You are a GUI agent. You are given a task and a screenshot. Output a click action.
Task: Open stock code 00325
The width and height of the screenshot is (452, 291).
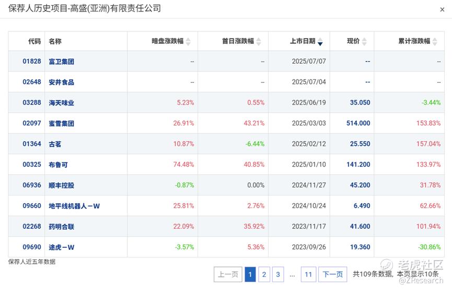tap(32, 165)
